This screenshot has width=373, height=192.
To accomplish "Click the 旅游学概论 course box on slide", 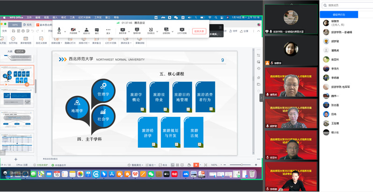I will [136, 97].
